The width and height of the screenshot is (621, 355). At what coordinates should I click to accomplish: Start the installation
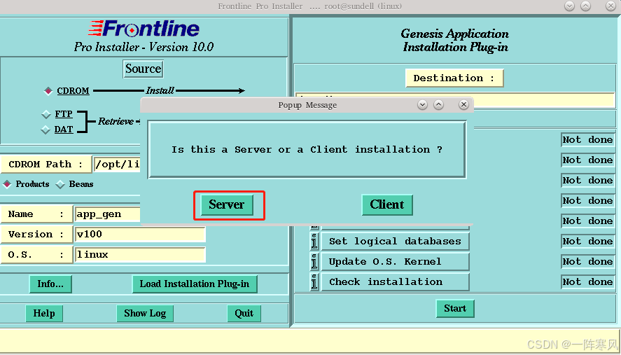pyautogui.click(x=455, y=308)
